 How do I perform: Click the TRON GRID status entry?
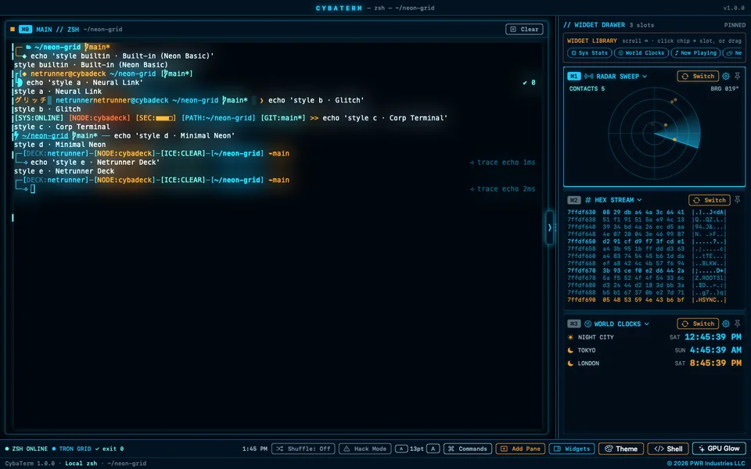click(71, 449)
